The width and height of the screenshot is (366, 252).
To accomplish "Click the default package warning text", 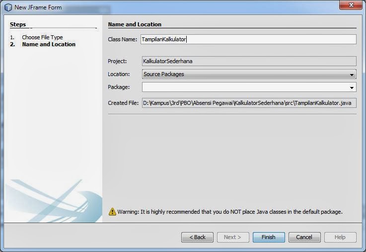I will tap(230, 212).
